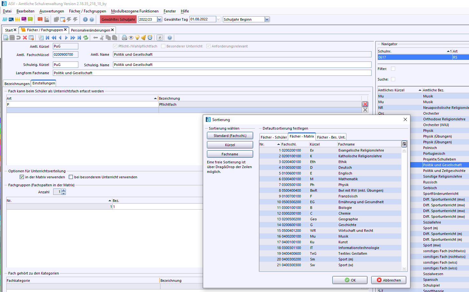Click Abbrechen to cancel sorting

coord(389,280)
